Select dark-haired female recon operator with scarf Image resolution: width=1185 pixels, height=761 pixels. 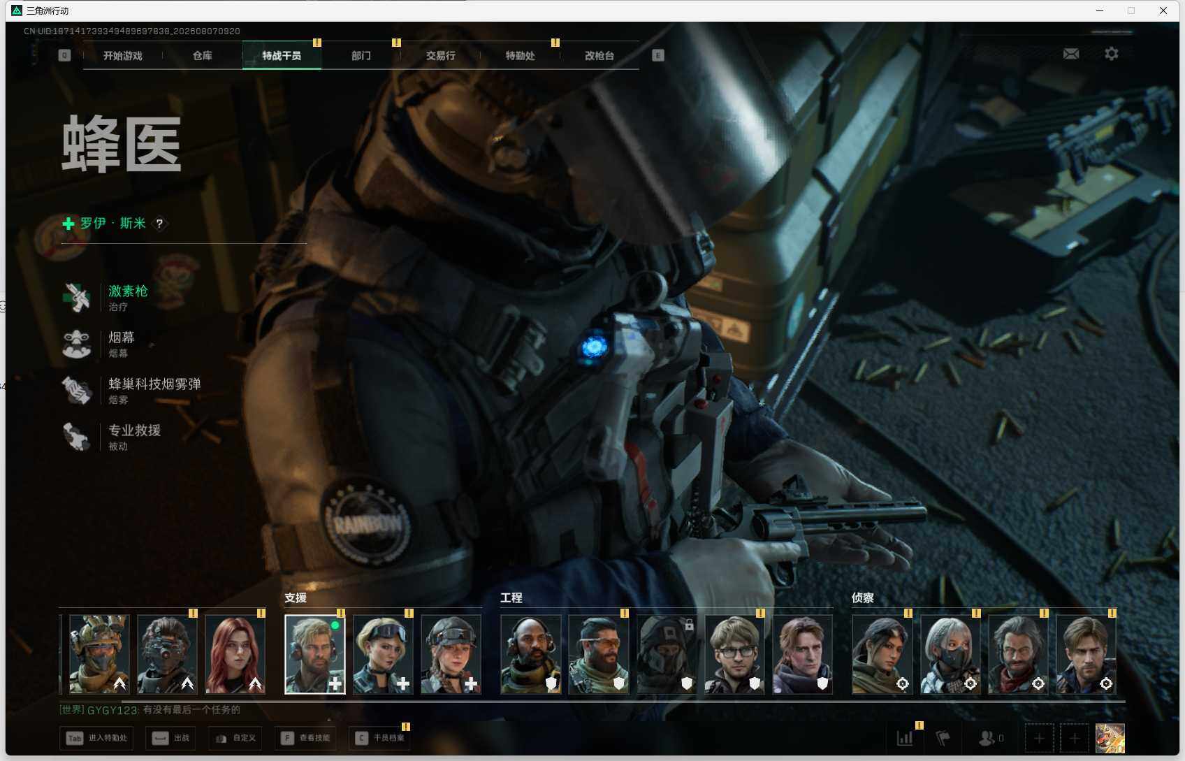click(x=882, y=654)
